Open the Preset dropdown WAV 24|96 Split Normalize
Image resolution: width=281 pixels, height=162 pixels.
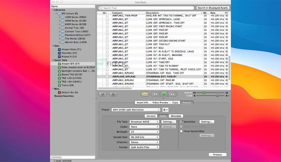(136, 110)
